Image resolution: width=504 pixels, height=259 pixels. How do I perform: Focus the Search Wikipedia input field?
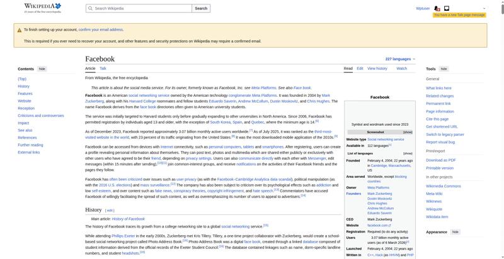139,8
